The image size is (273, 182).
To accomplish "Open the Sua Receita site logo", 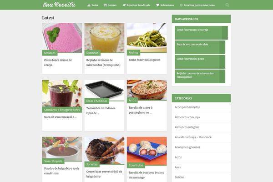I will pos(59,5).
